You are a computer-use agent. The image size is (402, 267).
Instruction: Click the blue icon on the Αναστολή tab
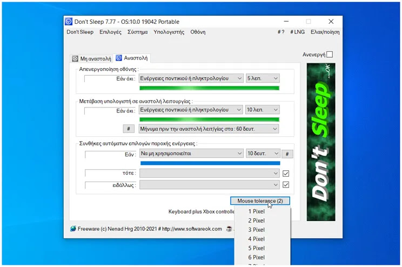(119, 58)
